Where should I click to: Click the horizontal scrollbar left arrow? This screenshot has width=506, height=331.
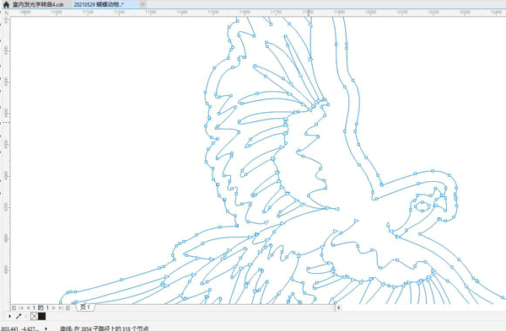[338, 307]
